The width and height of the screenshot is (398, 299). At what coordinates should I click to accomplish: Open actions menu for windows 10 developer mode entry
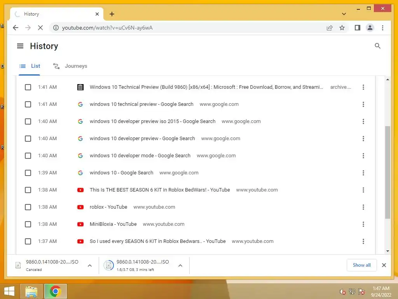363,156
